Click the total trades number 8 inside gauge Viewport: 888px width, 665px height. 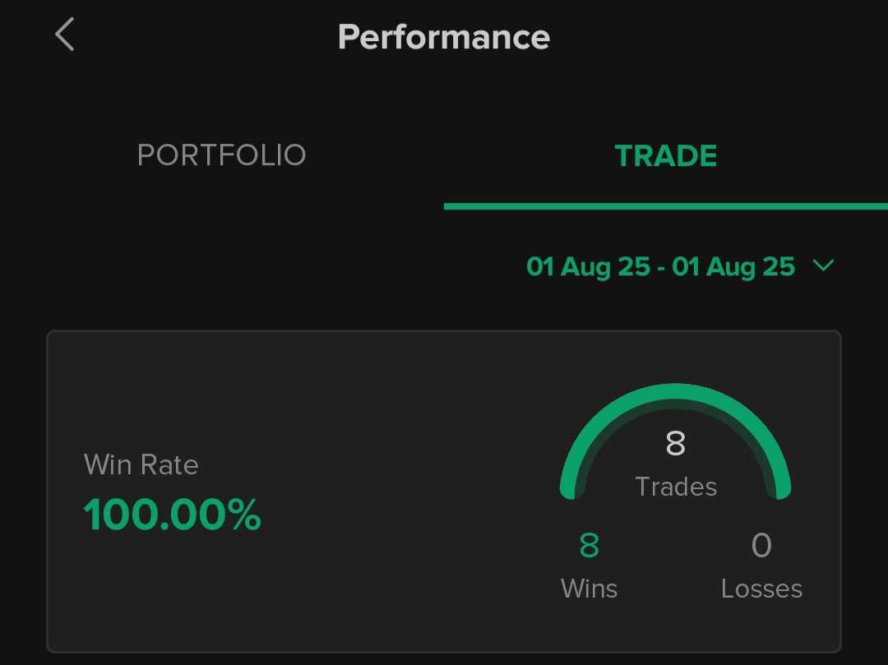[x=675, y=443]
